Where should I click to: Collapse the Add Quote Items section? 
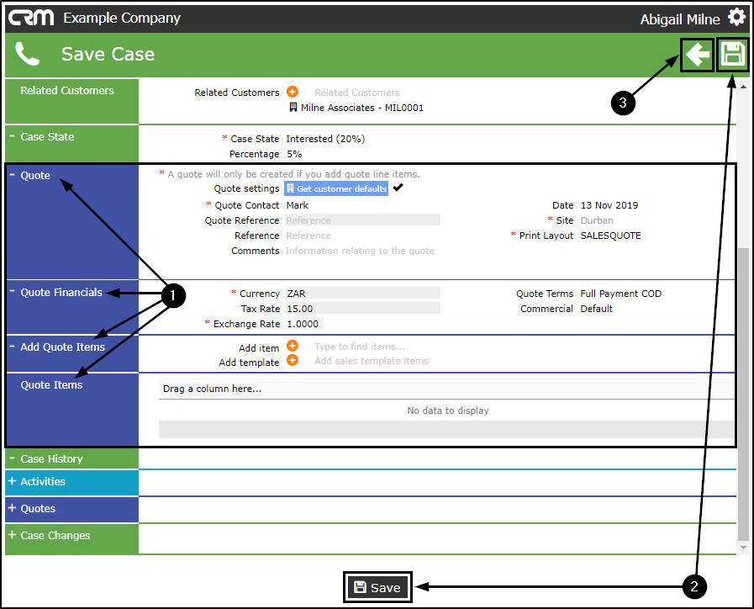pos(12,347)
